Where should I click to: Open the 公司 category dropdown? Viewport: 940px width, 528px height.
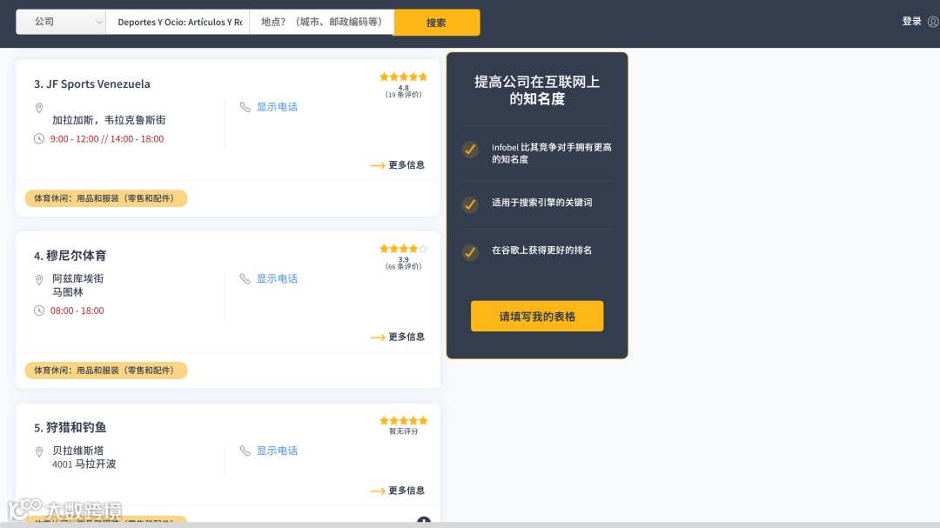61,22
